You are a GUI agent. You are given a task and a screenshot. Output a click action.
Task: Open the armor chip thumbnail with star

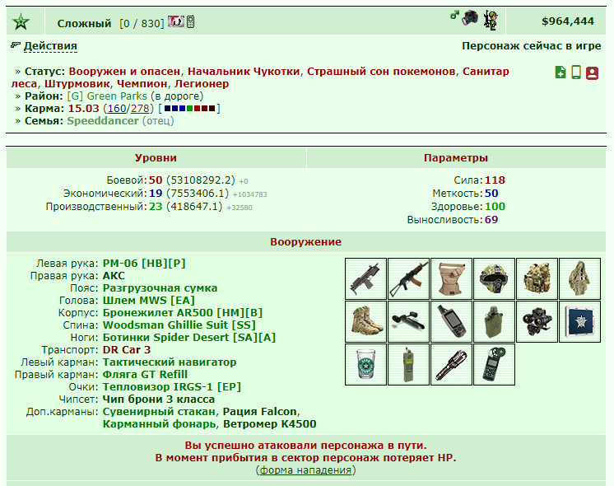pyautogui.click(x=580, y=322)
